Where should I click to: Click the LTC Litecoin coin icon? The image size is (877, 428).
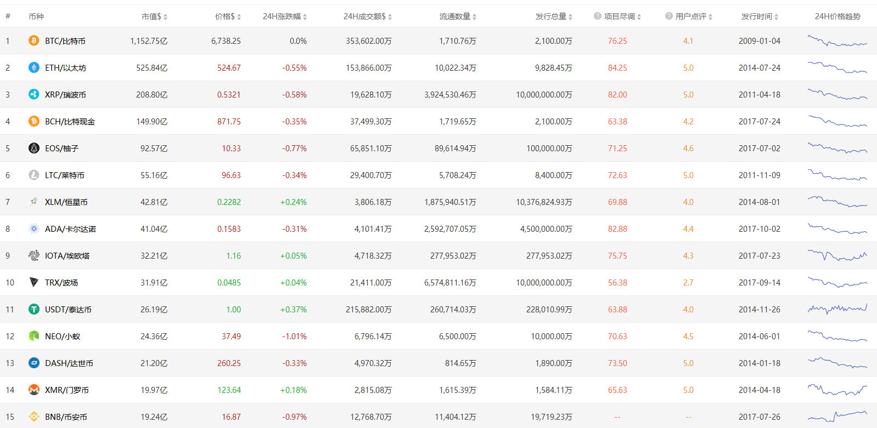click(34, 175)
